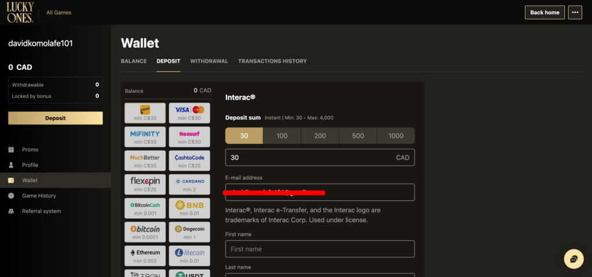Select Litecoin payment method
Image resolution: width=592 pixels, height=277 pixels.
click(x=190, y=256)
